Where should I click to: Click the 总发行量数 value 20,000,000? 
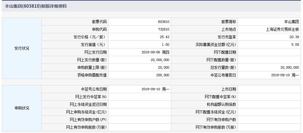click(x=290, y=67)
